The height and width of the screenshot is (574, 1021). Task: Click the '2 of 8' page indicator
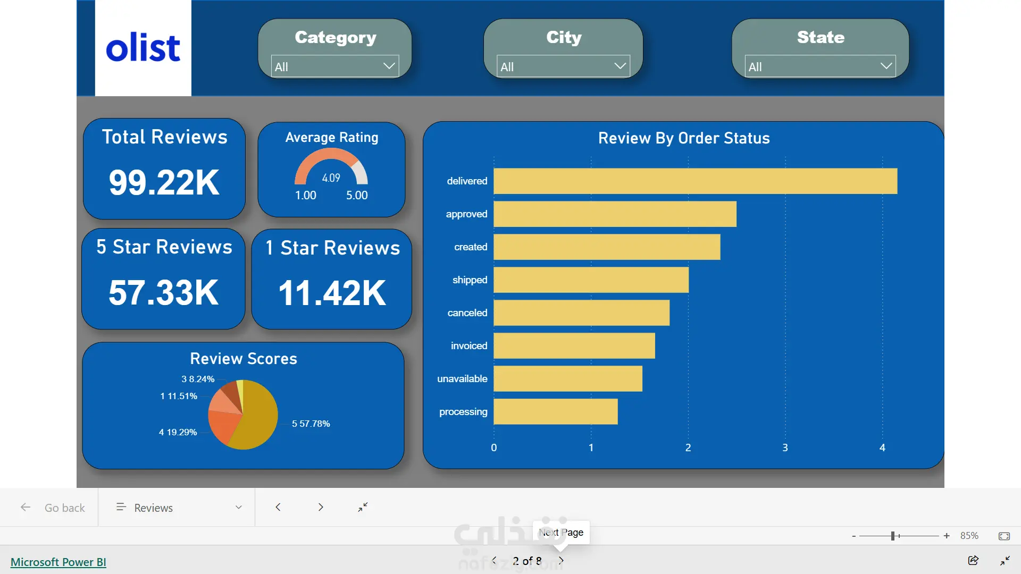point(527,561)
